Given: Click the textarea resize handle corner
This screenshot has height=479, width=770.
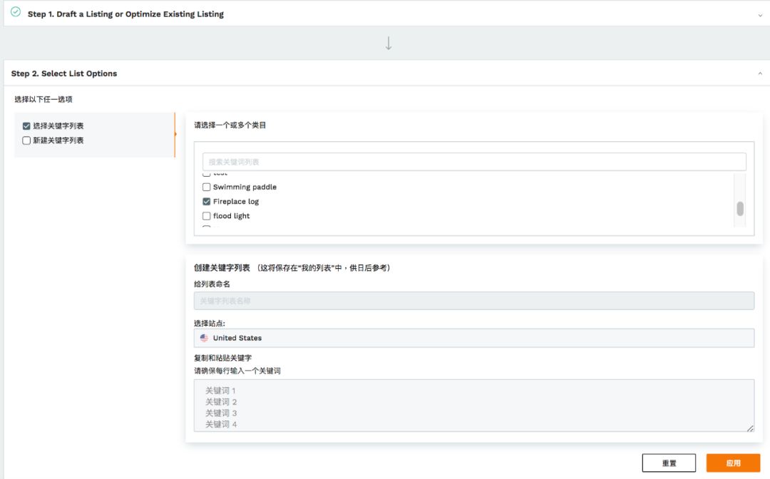Looking at the screenshot, I should pyautogui.click(x=750, y=428).
